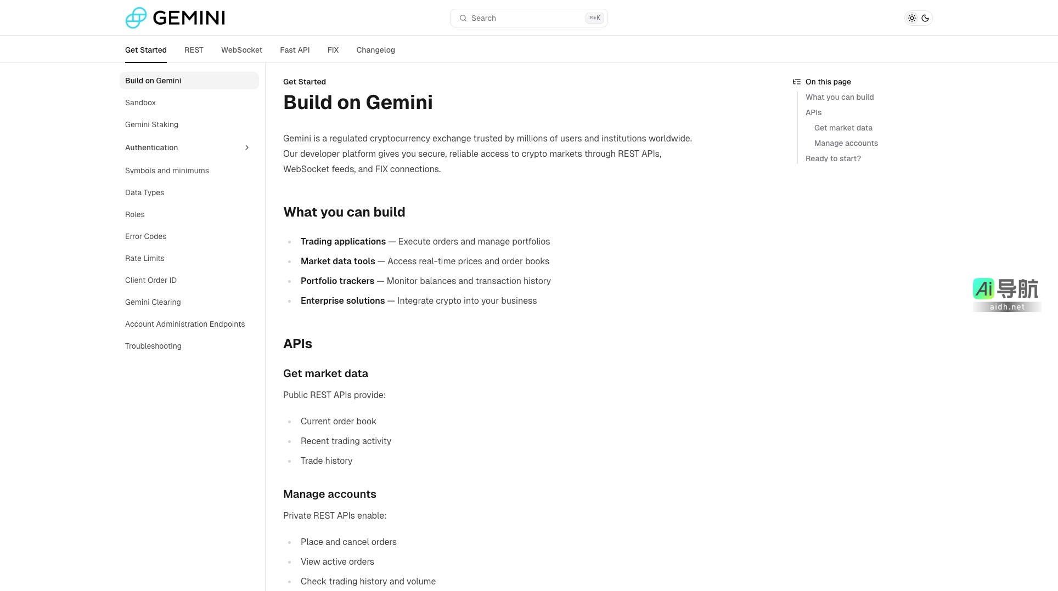Viewport: 1058px width, 591px height.
Task: Jump to "Ready to start?" section
Action: point(833,158)
